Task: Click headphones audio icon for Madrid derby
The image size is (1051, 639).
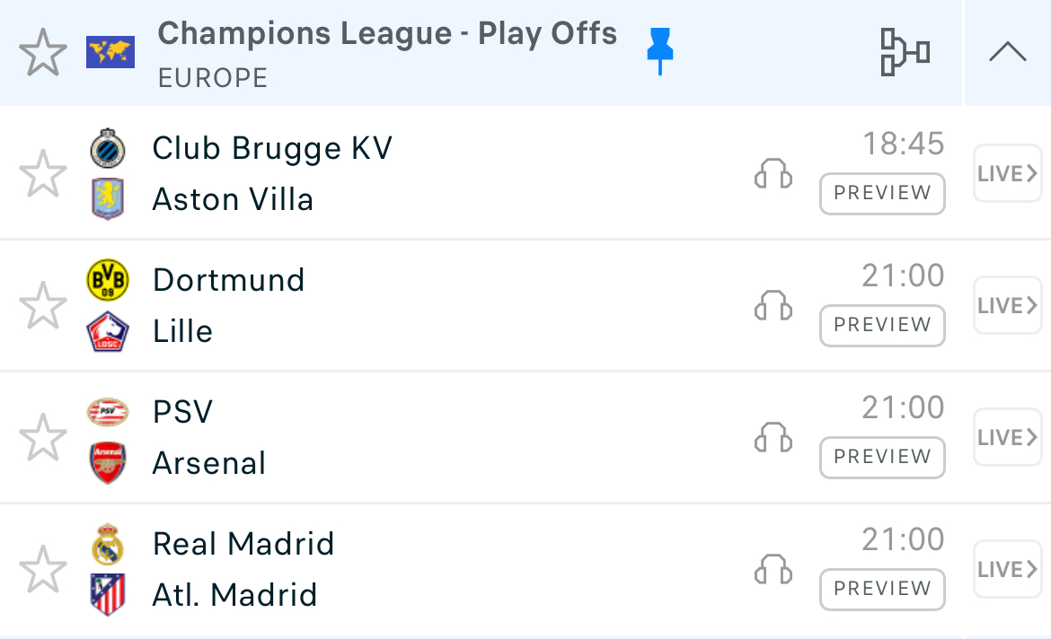Action: pos(773,570)
